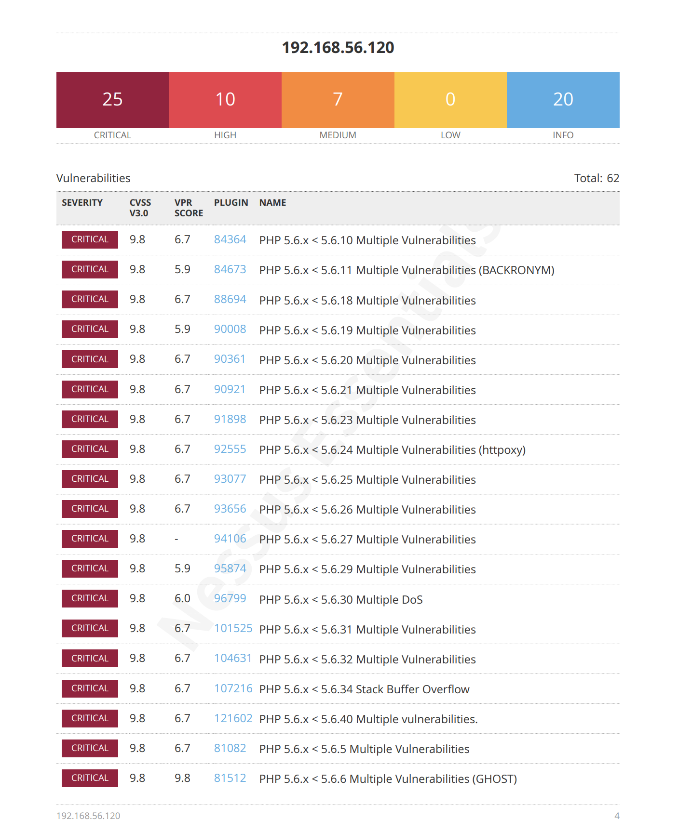The height and width of the screenshot is (832, 678).
Task: Click the BACKRONYM vulnerability name
Action: tap(407, 270)
